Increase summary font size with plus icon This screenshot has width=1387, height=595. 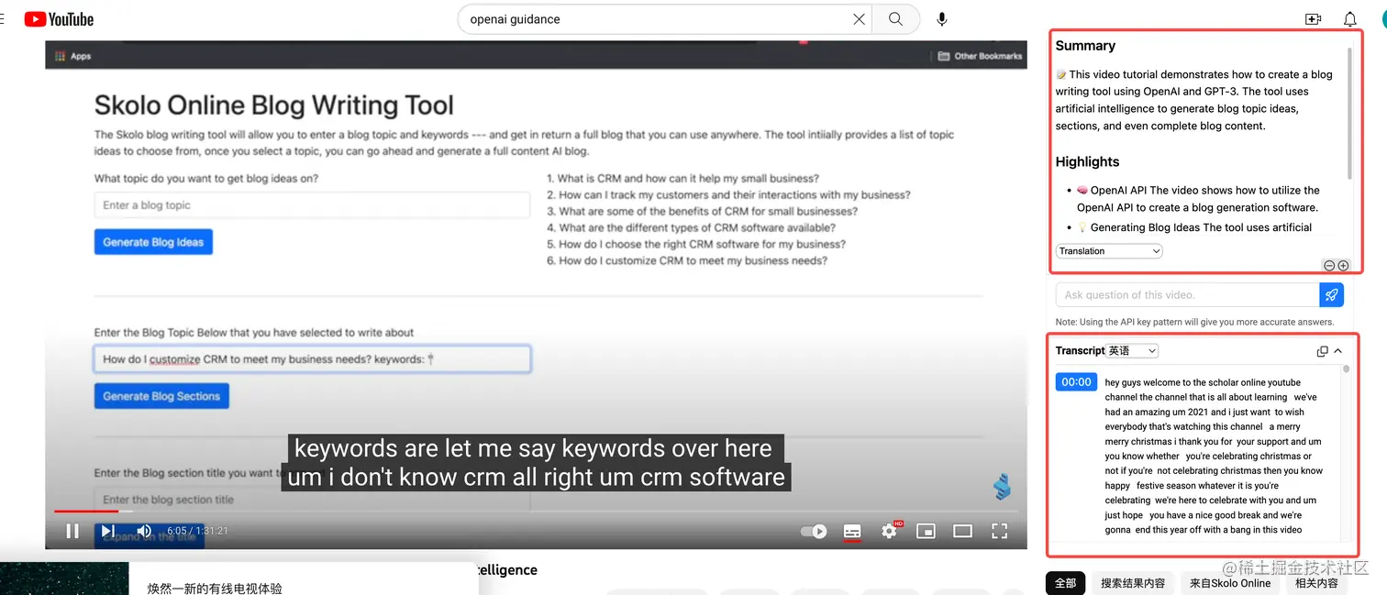tap(1343, 266)
